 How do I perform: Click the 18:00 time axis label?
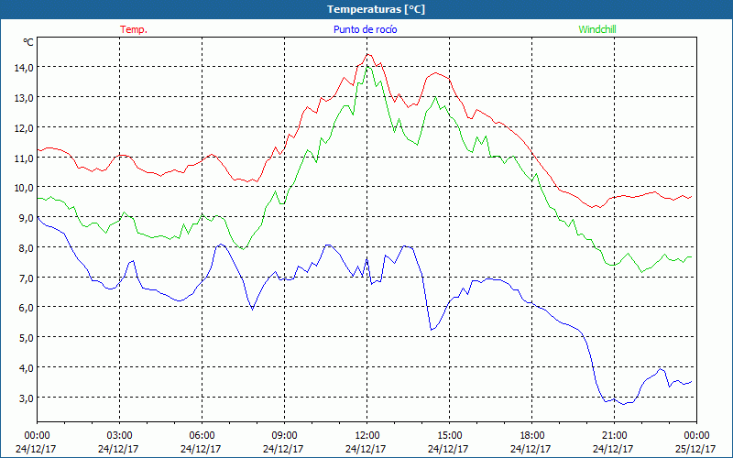point(531,435)
